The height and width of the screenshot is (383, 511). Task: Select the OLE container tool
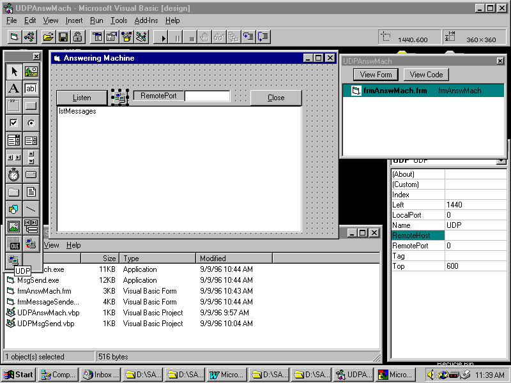pyautogui.click(x=13, y=244)
